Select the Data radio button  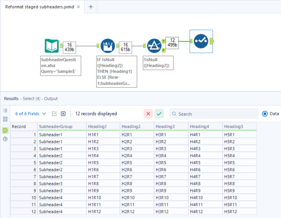265,114
